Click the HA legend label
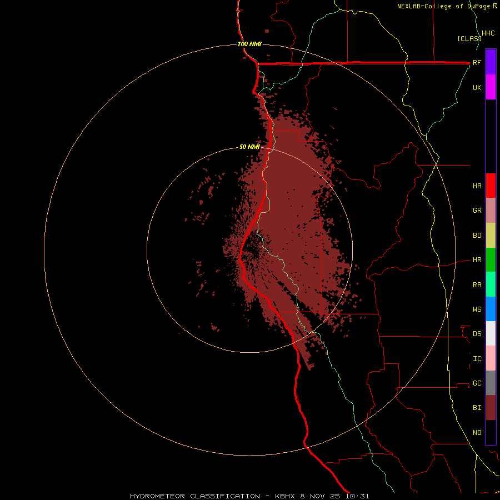Screen dimensions: 500x500 [477, 186]
